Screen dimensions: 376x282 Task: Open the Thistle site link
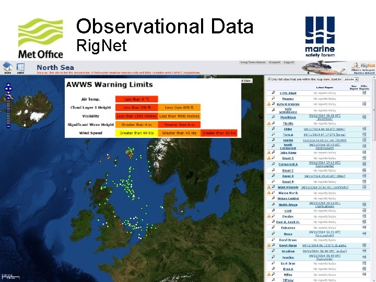(288, 123)
